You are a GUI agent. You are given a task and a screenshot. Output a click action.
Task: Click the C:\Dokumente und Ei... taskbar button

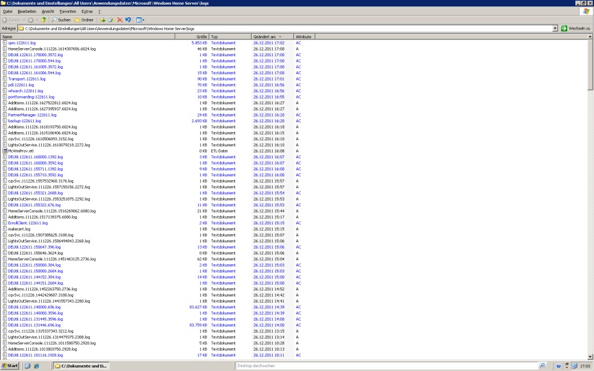coord(81,366)
